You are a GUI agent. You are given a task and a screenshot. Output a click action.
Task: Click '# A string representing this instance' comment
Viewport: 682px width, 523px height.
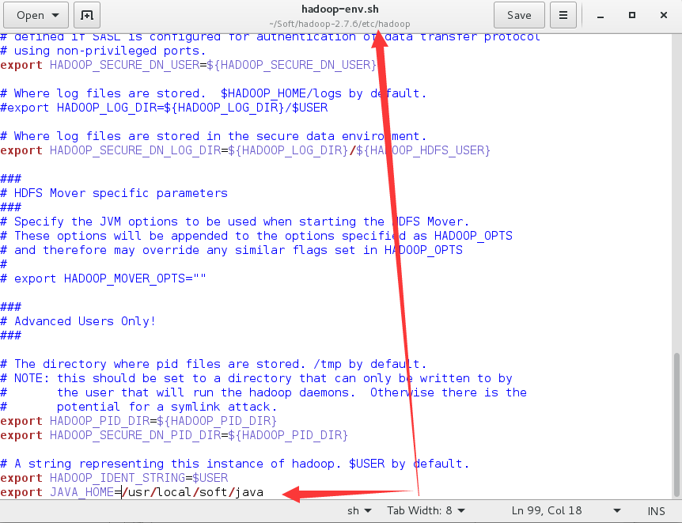tap(235, 464)
